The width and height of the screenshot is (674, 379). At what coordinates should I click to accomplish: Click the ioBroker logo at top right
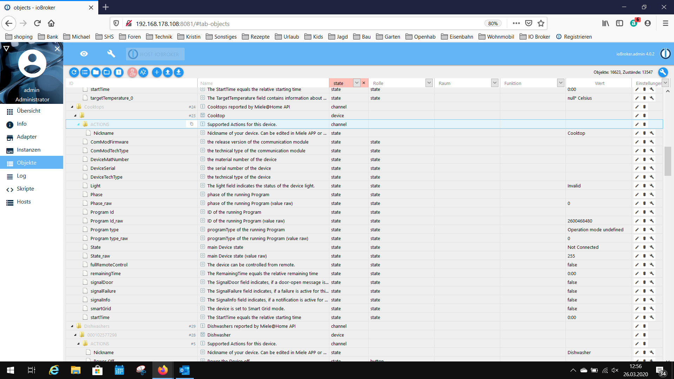[665, 54]
